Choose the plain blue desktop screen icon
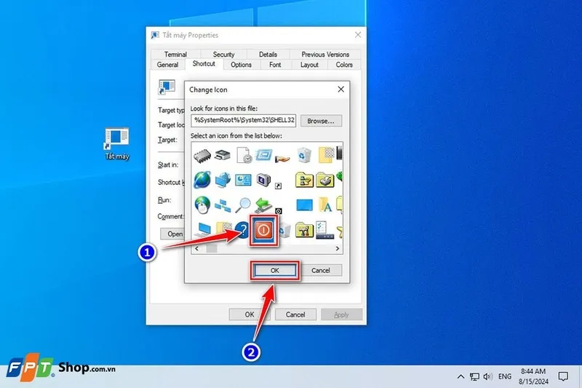This screenshot has height=388, width=582. [x=304, y=205]
